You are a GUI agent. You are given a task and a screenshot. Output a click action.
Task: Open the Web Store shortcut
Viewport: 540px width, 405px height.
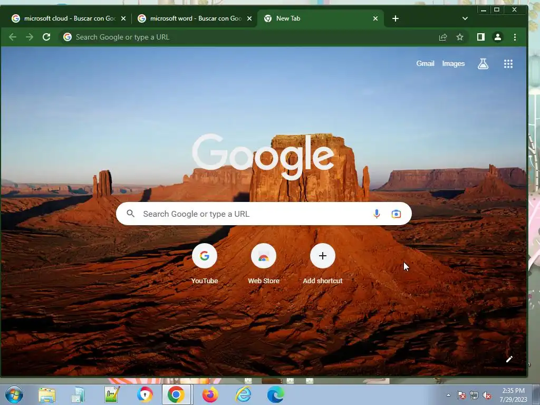pyautogui.click(x=264, y=264)
